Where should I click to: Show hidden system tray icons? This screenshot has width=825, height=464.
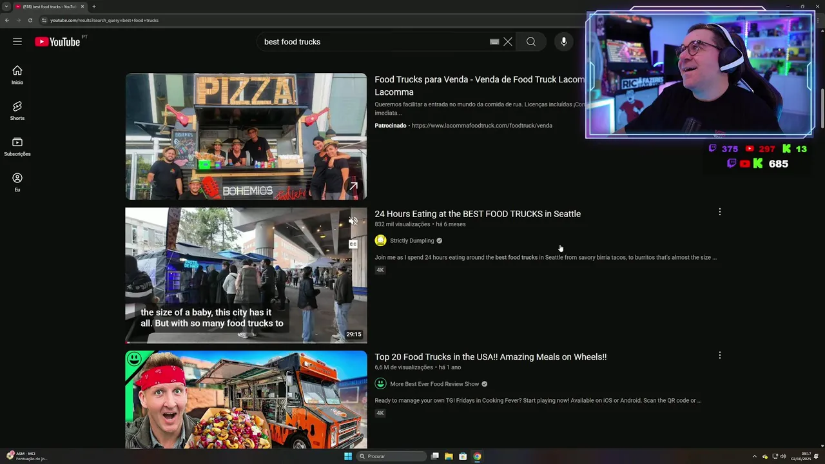[755, 456]
